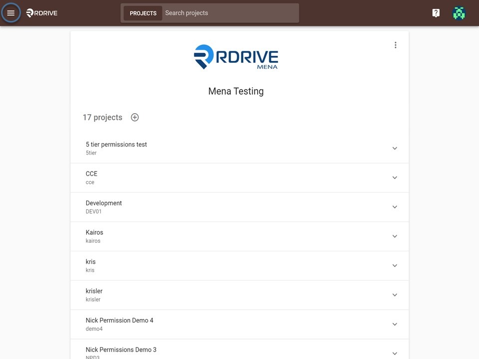Click the Mena Testing organization title
Image resolution: width=479 pixels, height=359 pixels.
[x=236, y=91]
